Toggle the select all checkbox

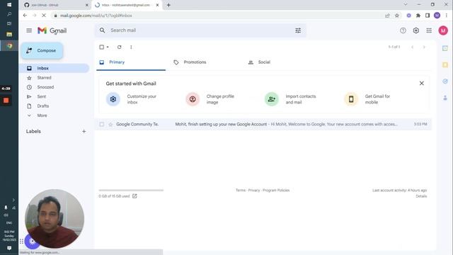coord(102,47)
